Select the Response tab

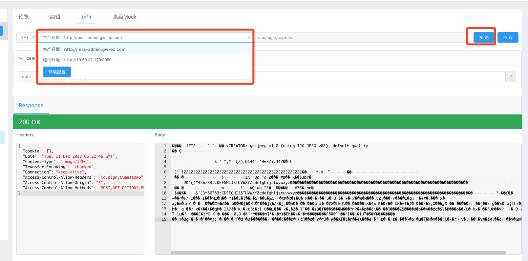pyautogui.click(x=31, y=105)
